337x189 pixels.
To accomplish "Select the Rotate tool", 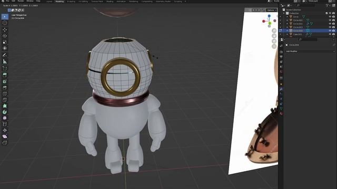I will point(5,36).
